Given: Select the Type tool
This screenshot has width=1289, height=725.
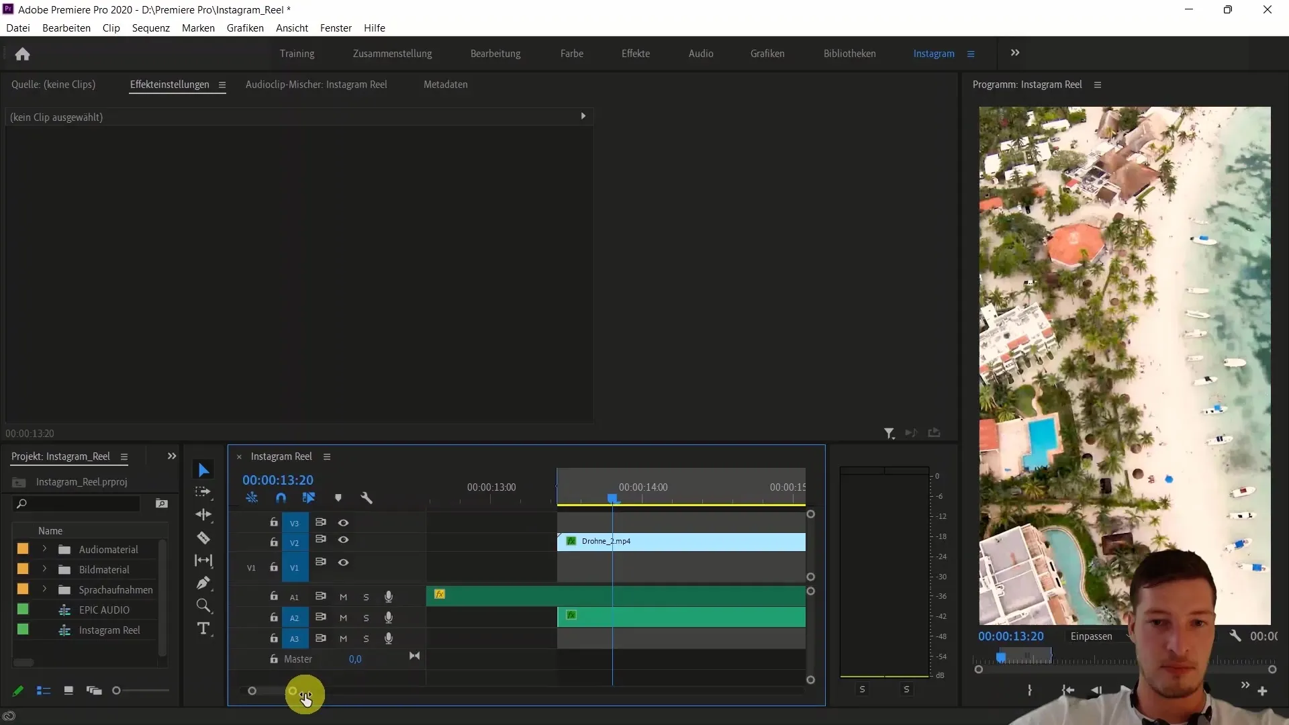Looking at the screenshot, I should (x=203, y=629).
